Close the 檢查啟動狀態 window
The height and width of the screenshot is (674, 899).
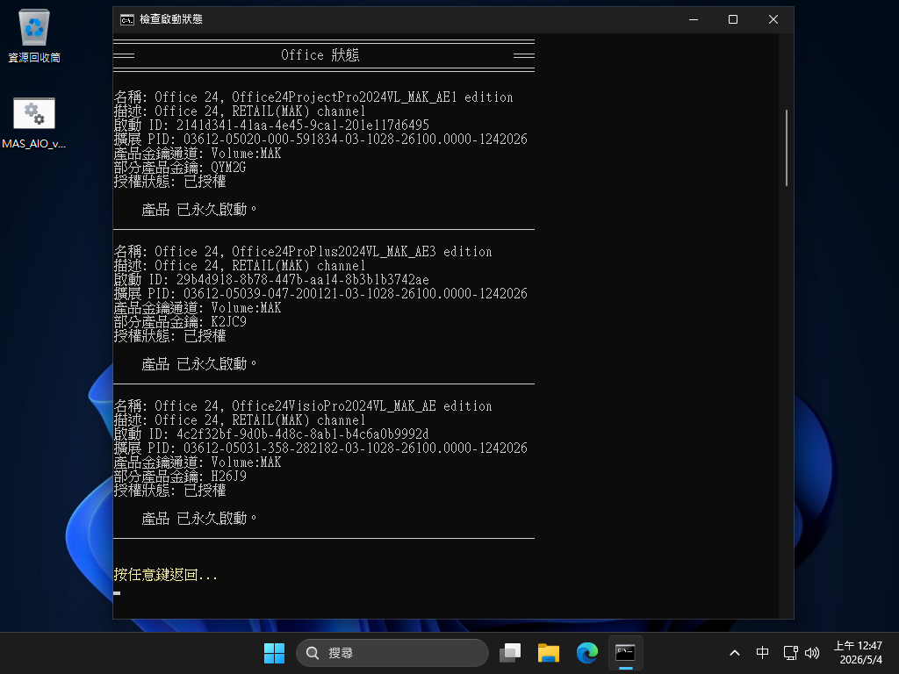[x=773, y=19]
